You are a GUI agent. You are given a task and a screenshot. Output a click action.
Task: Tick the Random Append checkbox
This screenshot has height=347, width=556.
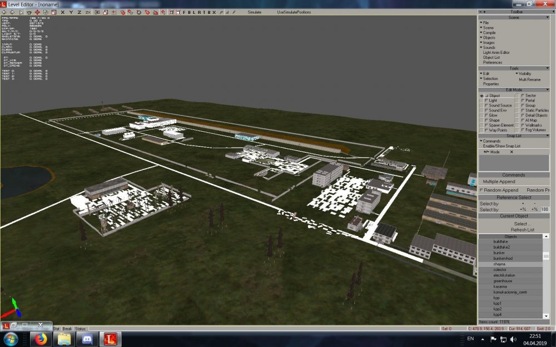coord(481,190)
